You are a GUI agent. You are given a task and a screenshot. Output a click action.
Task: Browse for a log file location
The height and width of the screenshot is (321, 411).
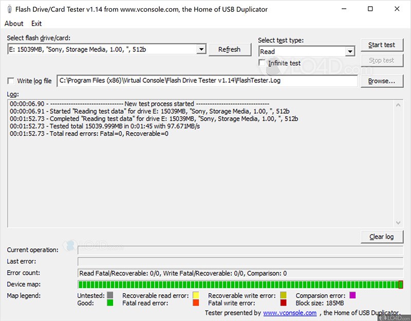382,81
